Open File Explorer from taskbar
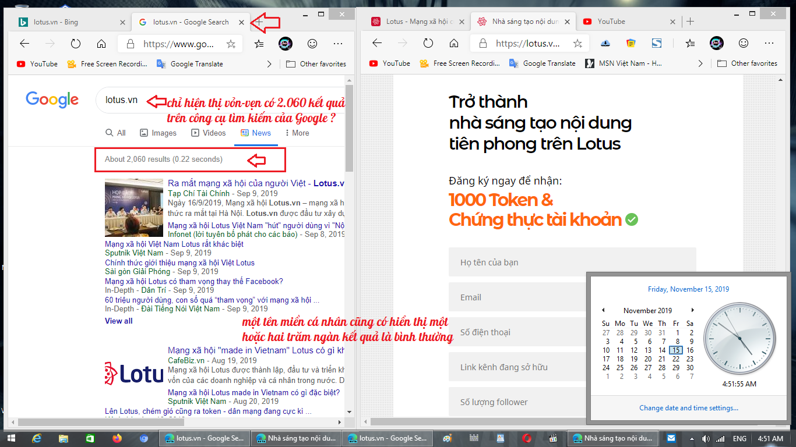Screen dimensions: 796x447 [x=64, y=438]
